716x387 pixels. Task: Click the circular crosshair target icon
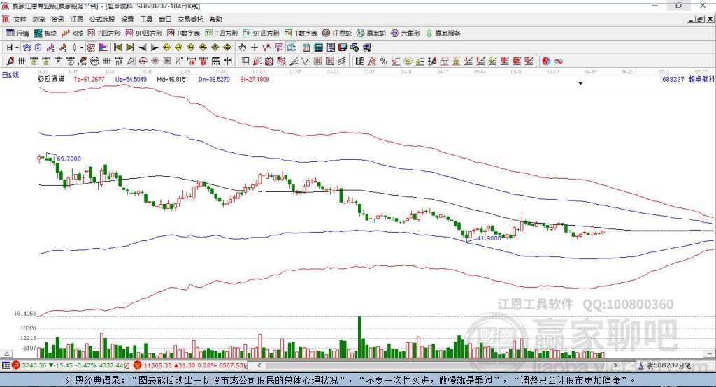(143, 61)
